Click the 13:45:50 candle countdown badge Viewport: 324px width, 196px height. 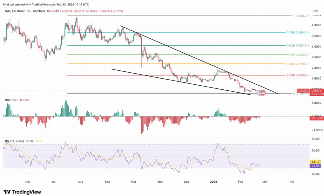pyautogui.click(x=317, y=94)
